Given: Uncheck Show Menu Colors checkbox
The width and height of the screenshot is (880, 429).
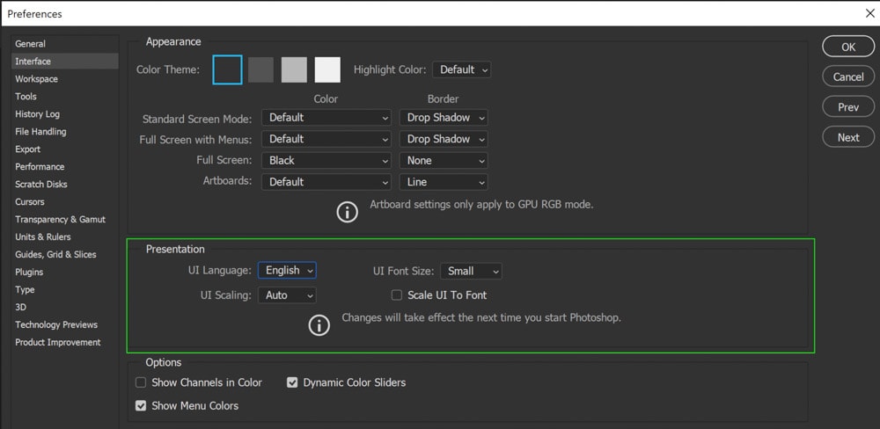Looking at the screenshot, I should point(141,405).
